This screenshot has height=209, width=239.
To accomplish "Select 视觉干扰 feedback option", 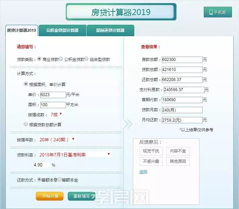I will click(x=151, y=151).
